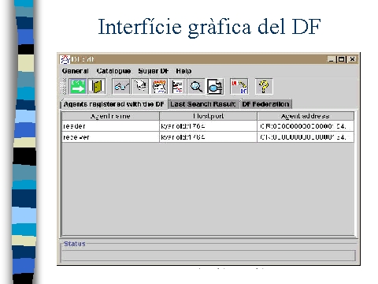Click the search-with-constraints document icon
The width and height of the screenshot is (378, 284).
pos(215,87)
